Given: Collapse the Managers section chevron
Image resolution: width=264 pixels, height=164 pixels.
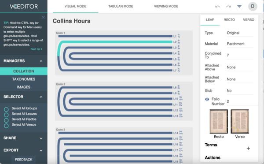Looking at the screenshot, I should click(41, 61).
